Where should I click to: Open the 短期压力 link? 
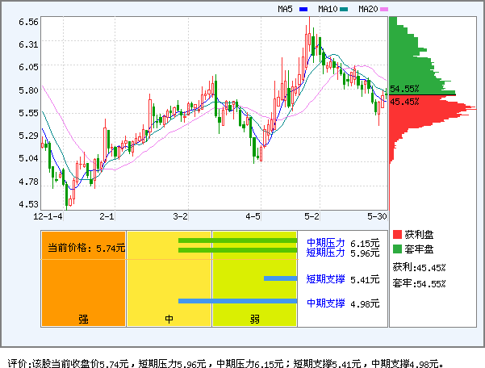point(325,253)
